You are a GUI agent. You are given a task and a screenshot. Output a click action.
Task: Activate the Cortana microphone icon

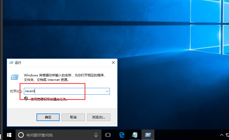tap(96, 135)
